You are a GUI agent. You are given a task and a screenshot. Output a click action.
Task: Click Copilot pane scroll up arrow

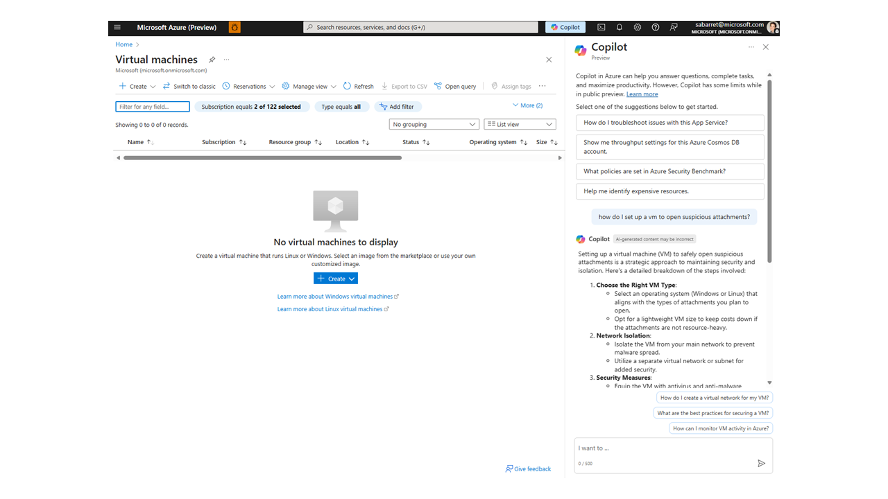(x=769, y=75)
